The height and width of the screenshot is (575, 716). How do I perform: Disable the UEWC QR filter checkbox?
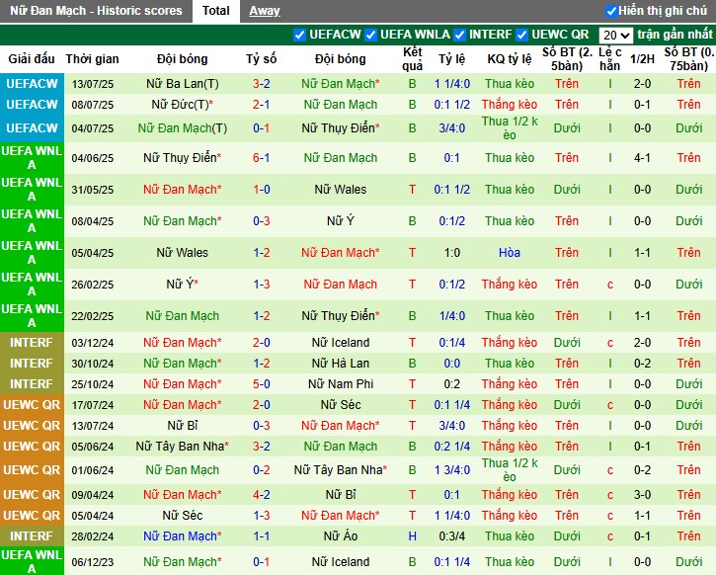522,35
